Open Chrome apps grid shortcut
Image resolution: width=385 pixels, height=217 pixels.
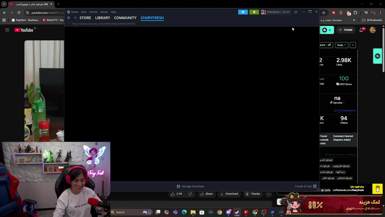(x=4, y=20)
